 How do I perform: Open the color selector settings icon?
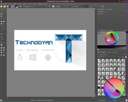99,33
